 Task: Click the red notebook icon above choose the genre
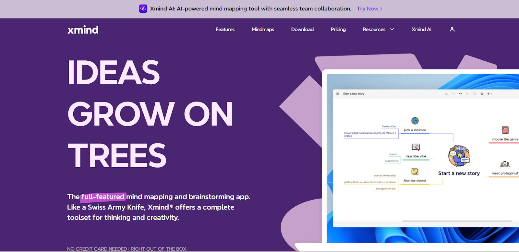(505, 130)
